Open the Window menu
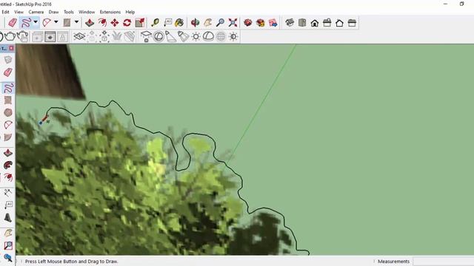 point(87,12)
